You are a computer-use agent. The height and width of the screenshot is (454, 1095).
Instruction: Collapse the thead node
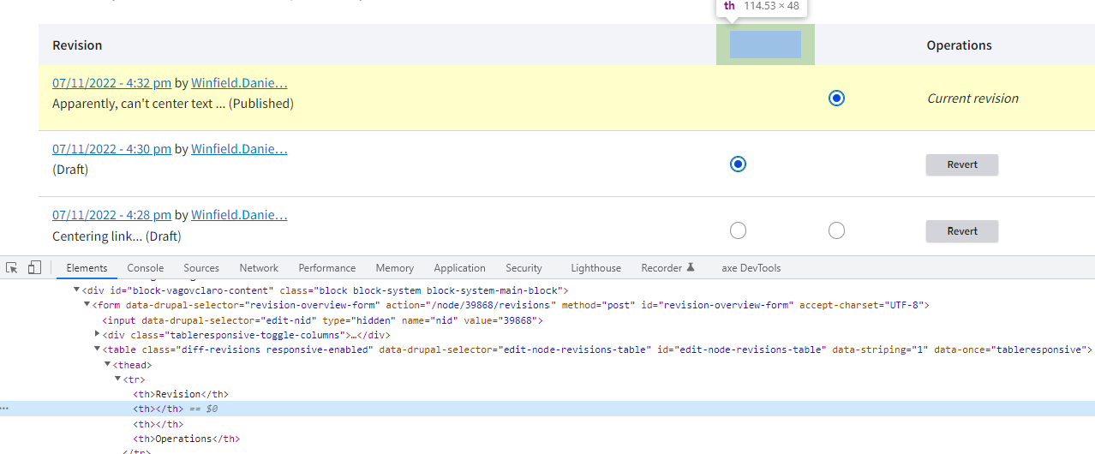(x=108, y=364)
